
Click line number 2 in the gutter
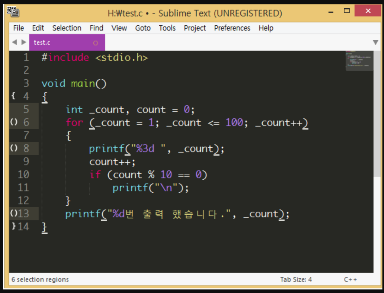tap(26, 71)
